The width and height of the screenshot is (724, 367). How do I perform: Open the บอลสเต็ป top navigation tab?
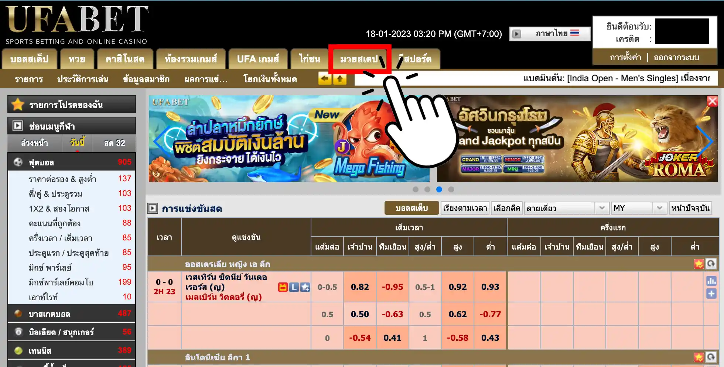[29, 59]
